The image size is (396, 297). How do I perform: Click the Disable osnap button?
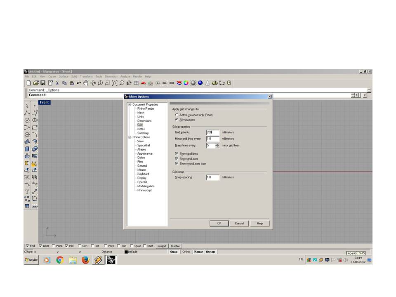175,246
